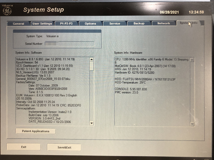Select the 'EUM: Voluson i' line
The width and height of the screenshot is (214, 160).
click(46, 95)
